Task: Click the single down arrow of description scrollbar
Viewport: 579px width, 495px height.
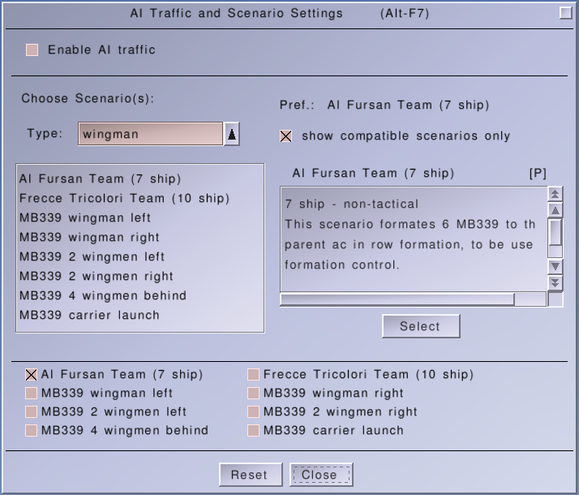Action: click(x=555, y=266)
